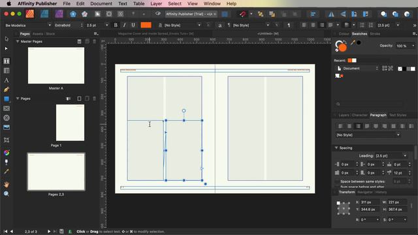Toggle align centre in context toolbar
This screenshot has width=418, height=235.
[x=313, y=25]
